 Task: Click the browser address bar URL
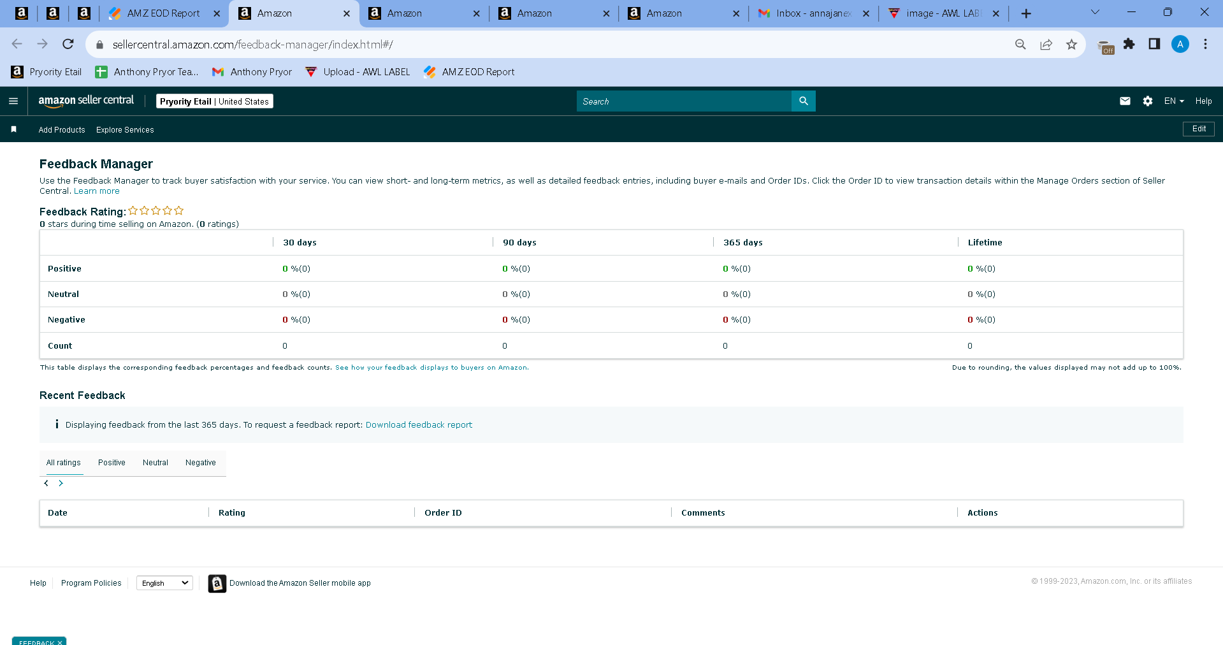[x=253, y=45]
